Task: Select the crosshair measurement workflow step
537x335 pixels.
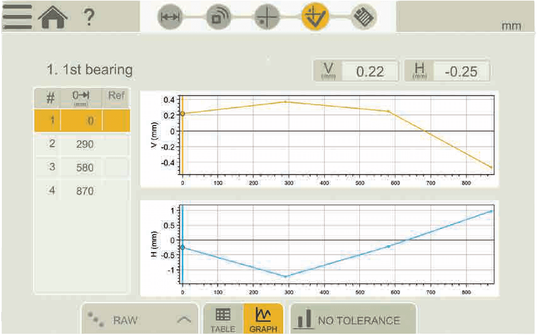Action: point(267,17)
